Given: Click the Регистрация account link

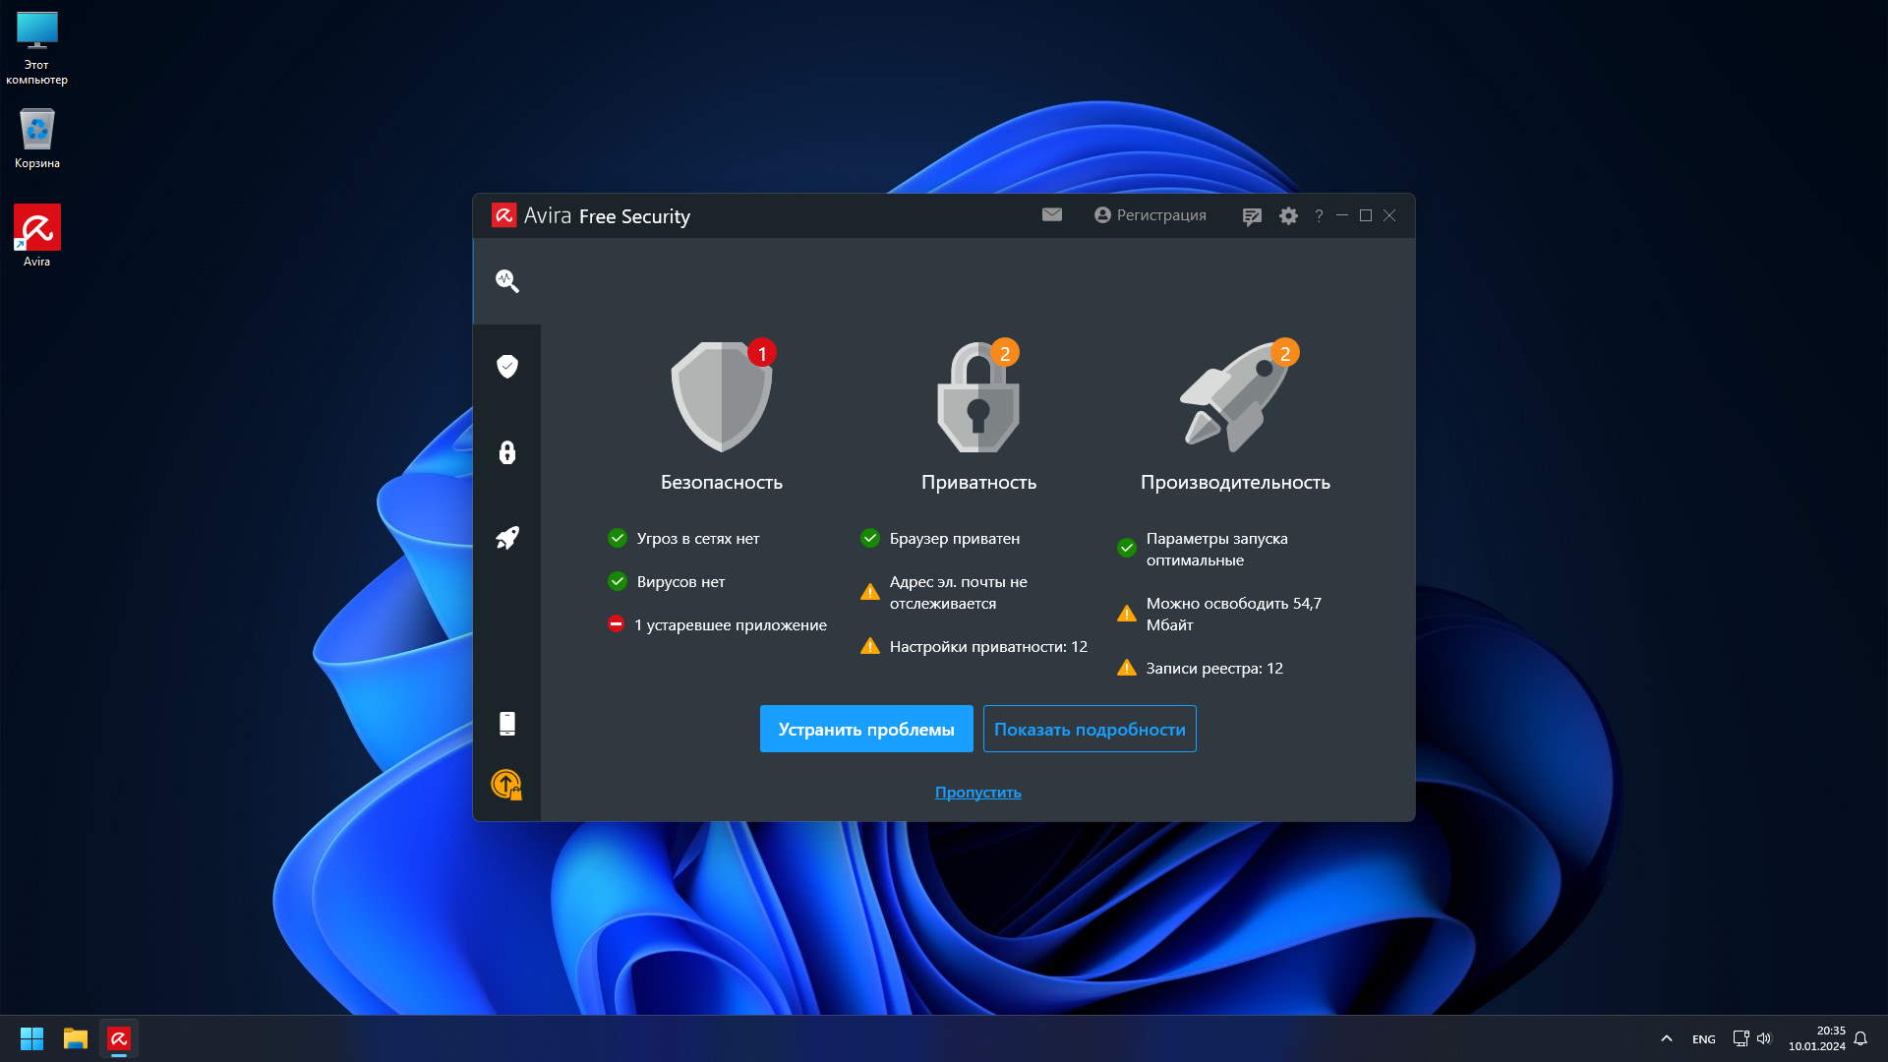Looking at the screenshot, I should coord(1150,215).
